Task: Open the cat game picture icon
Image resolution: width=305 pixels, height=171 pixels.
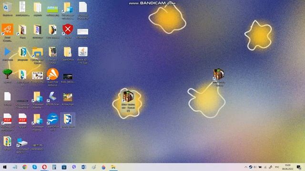Action: point(68,97)
